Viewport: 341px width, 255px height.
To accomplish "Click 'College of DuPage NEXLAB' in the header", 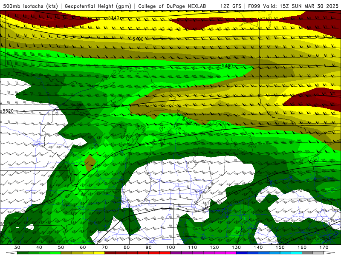I will (172, 6).
